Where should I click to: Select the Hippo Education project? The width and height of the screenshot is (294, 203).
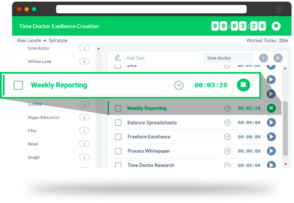(x=43, y=117)
